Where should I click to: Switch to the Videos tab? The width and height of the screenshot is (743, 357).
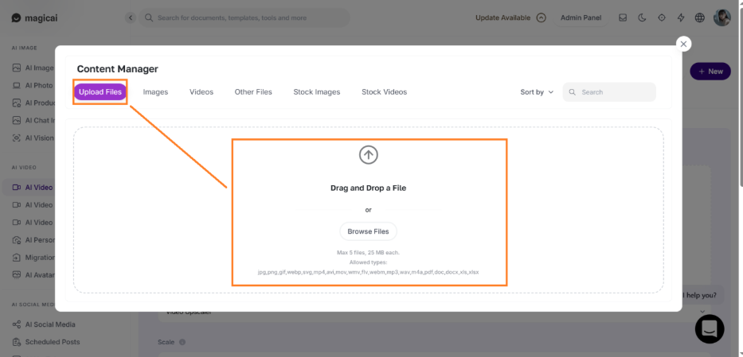pos(201,92)
